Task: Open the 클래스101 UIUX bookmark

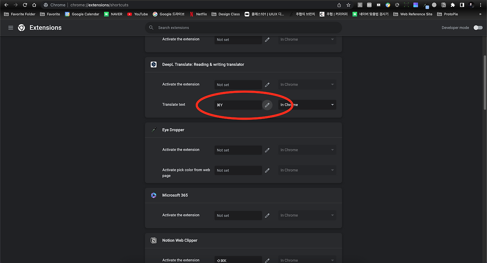Action: coord(264,14)
